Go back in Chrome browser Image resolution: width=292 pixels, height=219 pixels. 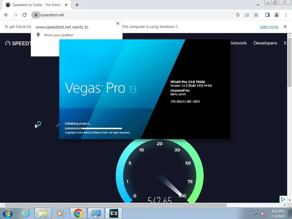pos(6,15)
